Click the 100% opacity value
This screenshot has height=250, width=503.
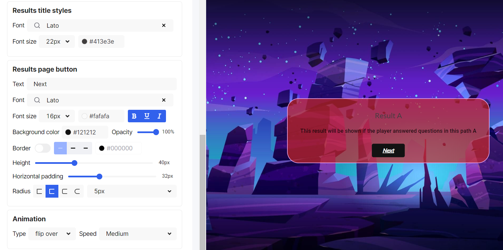[168, 132]
